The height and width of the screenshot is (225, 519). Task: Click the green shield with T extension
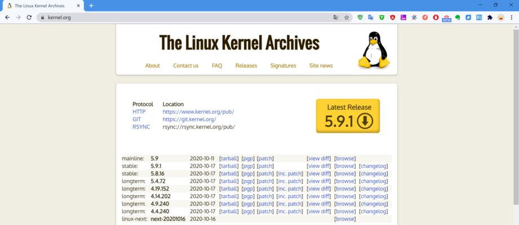click(382, 17)
